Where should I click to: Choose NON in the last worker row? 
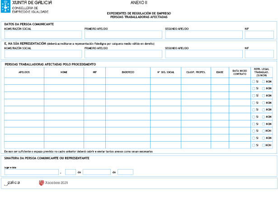264,145
